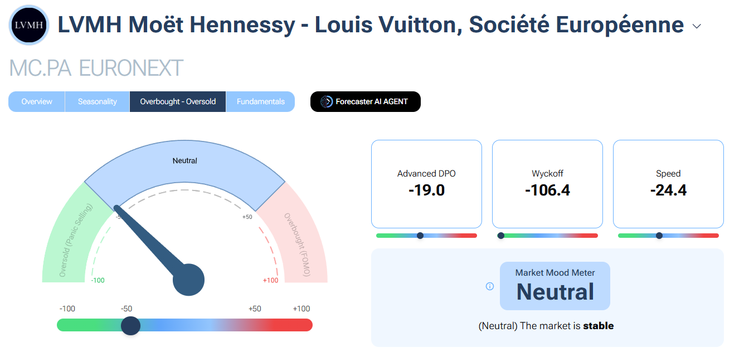749x357 pixels.
Task: Click the Oversold (Panic Selling) gauge segment
Action: point(70,239)
